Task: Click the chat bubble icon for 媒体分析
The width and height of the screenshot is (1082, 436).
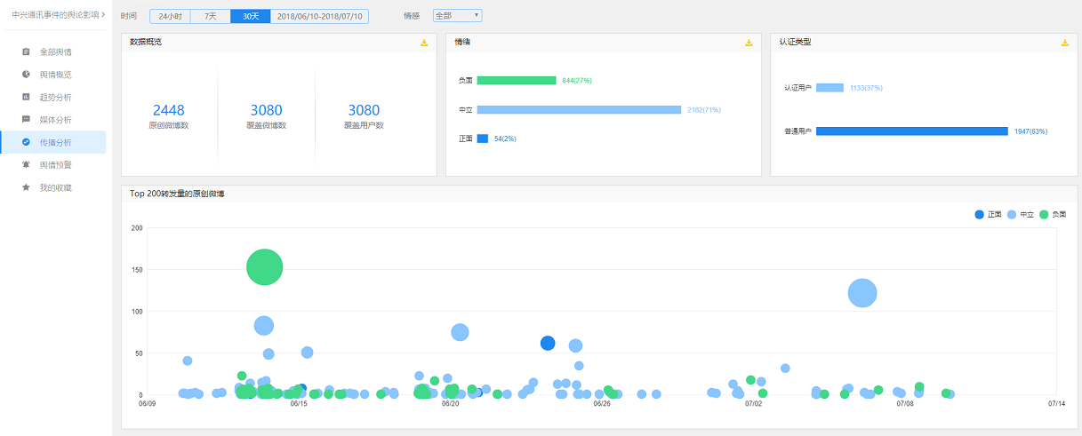Action: tap(26, 119)
